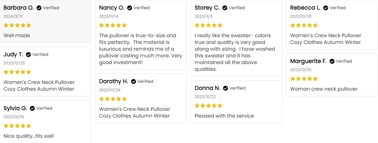Click the 'Well made' review text
The height and width of the screenshot is (143, 378).
point(17,35)
